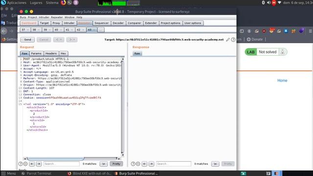Click the request Search input field
This screenshot has width=313, height=176.
tap(62, 164)
